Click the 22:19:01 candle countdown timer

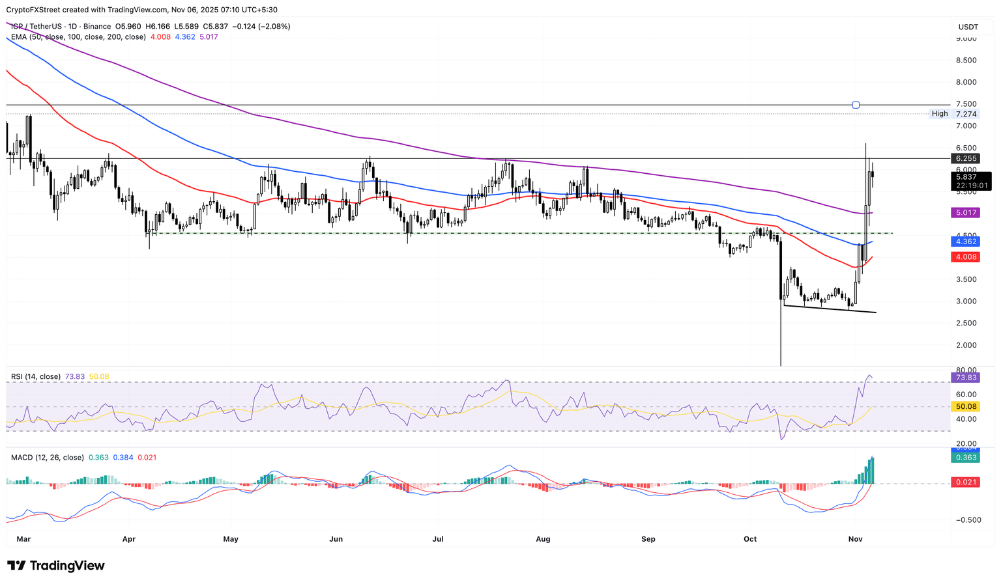(971, 186)
